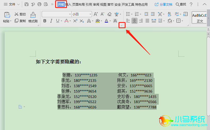This screenshot has height=130, width=210.
Task: Open the 粘贴 dropdown arrow
Action: click(x=11, y=21)
